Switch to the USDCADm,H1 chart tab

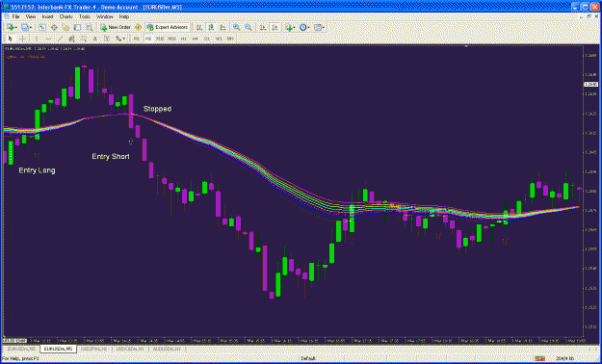pyautogui.click(x=131, y=349)
